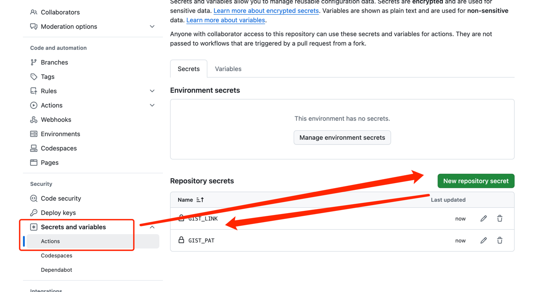Open the Codespaces secrets sub-item
Image resolution: width=547 pixels, height=292 pixels.
pyautogui.click(x=57, y=256)
